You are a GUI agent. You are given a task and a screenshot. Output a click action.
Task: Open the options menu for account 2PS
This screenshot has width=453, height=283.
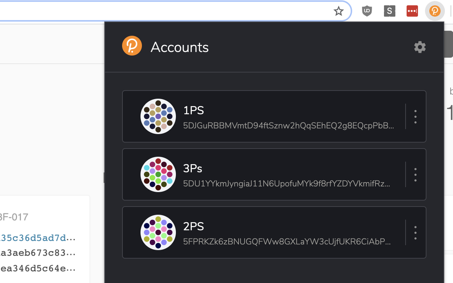point(415,232)
